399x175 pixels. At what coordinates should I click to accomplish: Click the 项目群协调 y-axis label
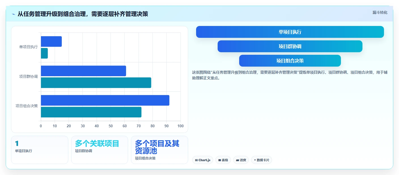pyautogui.click(x=28, y=76)
